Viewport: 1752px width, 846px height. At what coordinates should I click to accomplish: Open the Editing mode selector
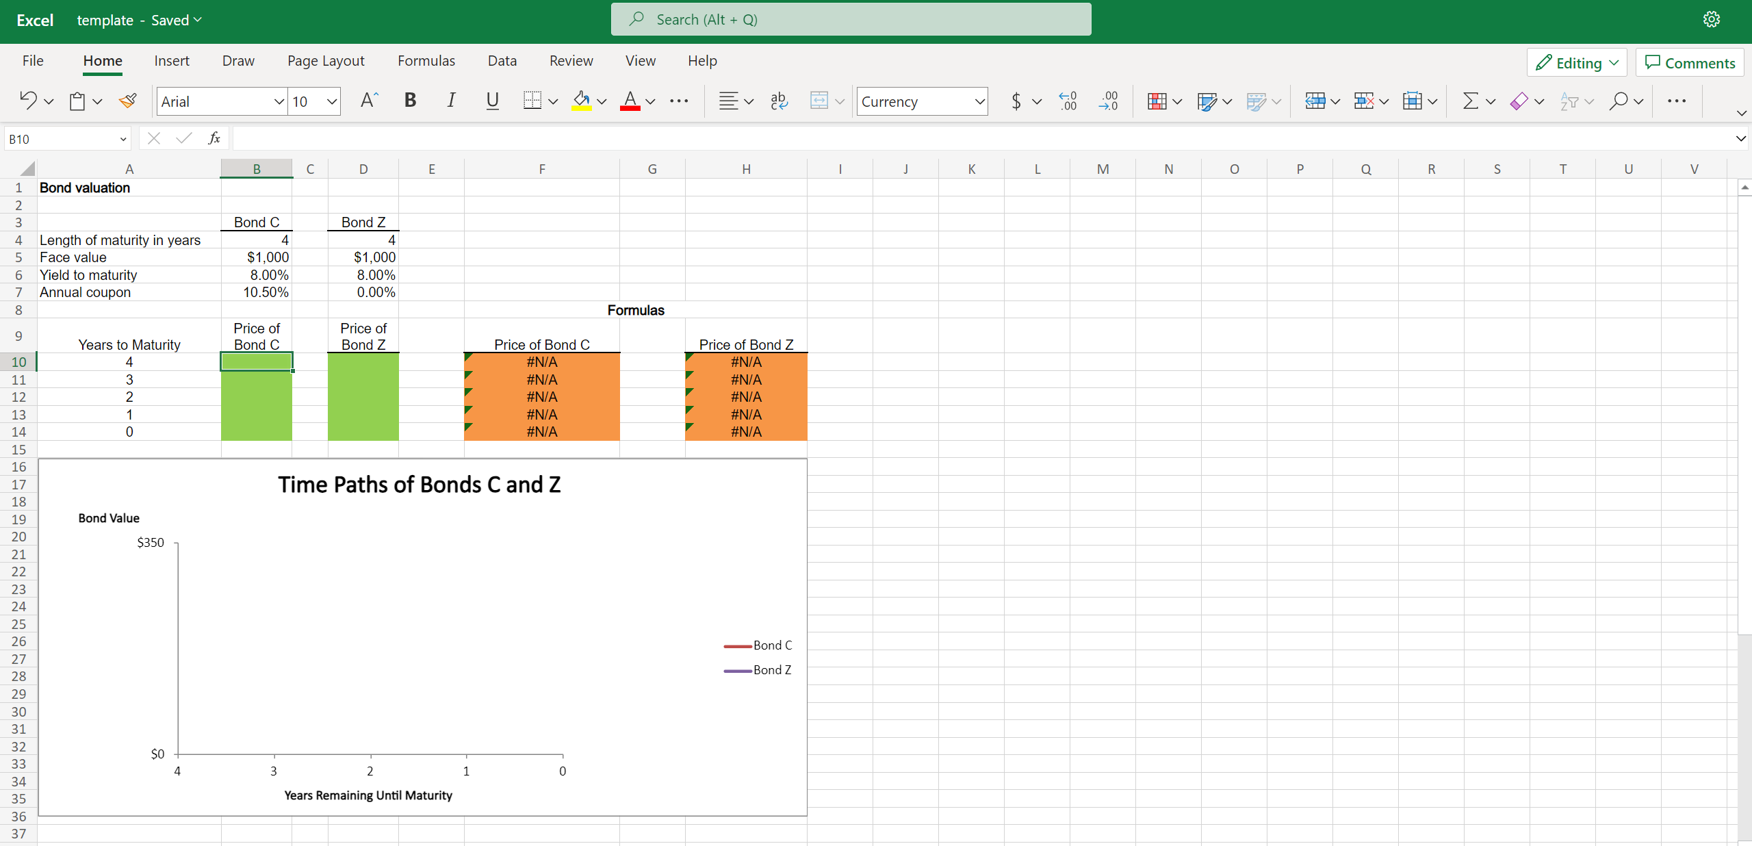[1575, 62]
